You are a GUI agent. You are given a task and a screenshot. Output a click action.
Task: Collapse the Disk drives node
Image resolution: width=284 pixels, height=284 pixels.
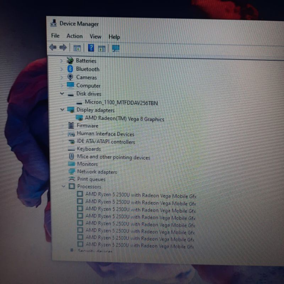[x=62, y=93]
